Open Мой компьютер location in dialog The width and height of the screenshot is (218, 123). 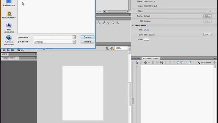click(9, 28)
